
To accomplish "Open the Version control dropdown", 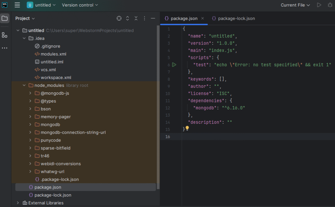I will (80, 5).
